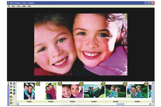Screen dimensions: 161x107
Task: Click the binoculars search icon
Action: [11, 93]
